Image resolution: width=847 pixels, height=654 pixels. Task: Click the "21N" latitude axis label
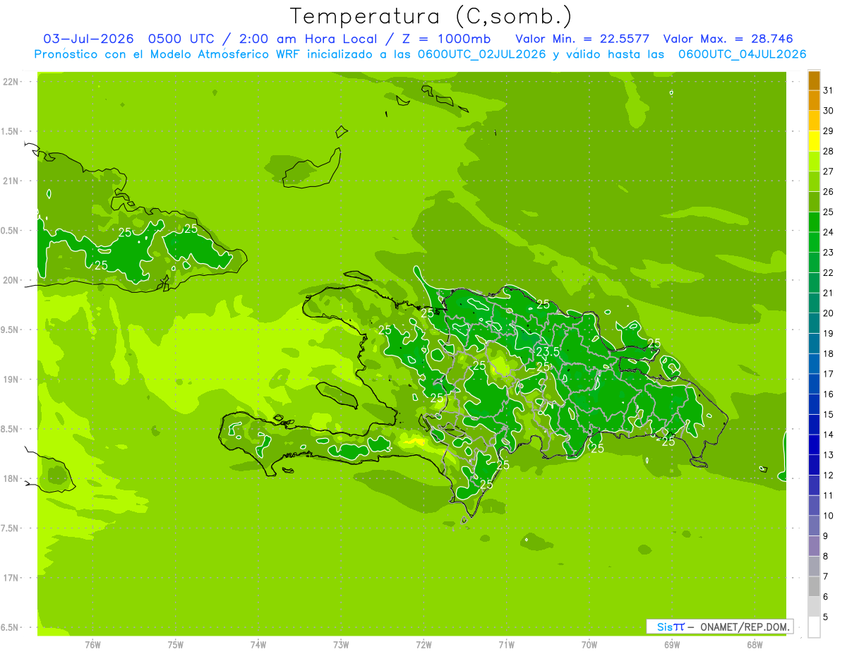click(x=11, y=181)
